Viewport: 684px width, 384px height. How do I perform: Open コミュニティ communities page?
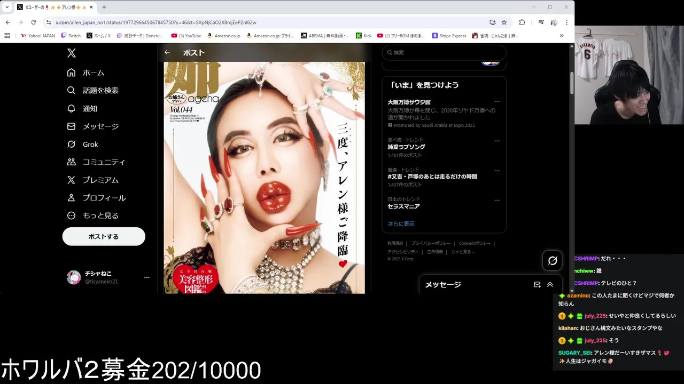pos(96,162)
